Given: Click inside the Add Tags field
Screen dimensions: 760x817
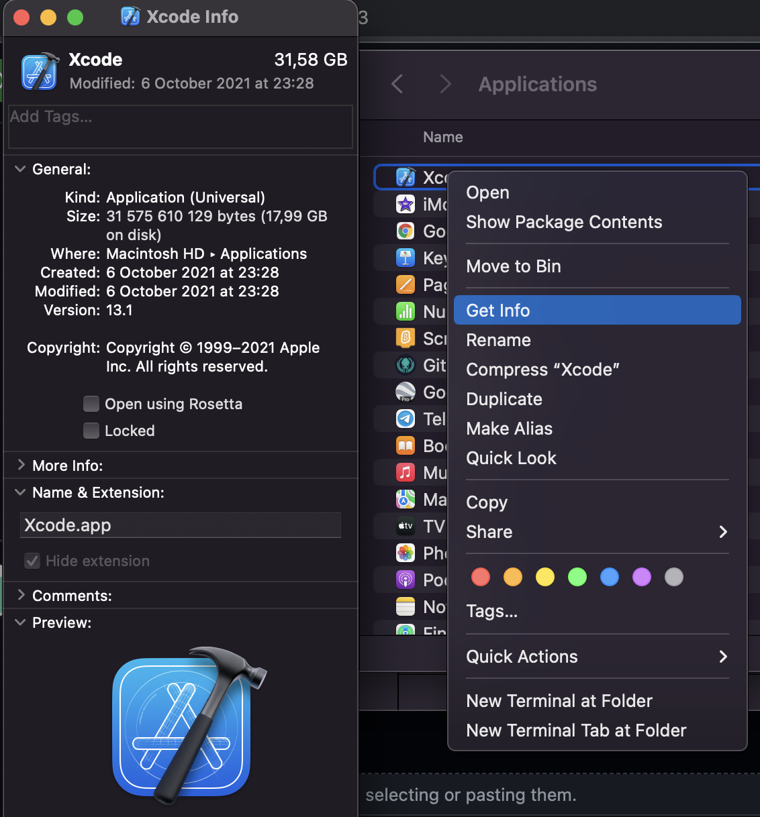Looking at the screenshot, I should [x=180, y=127].
